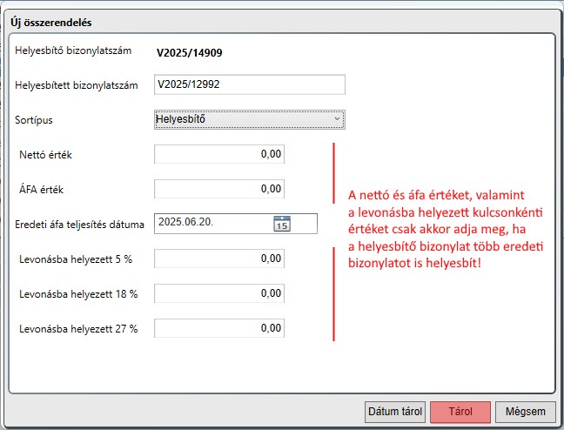Click the Nettó érték label

click(45, 155)
